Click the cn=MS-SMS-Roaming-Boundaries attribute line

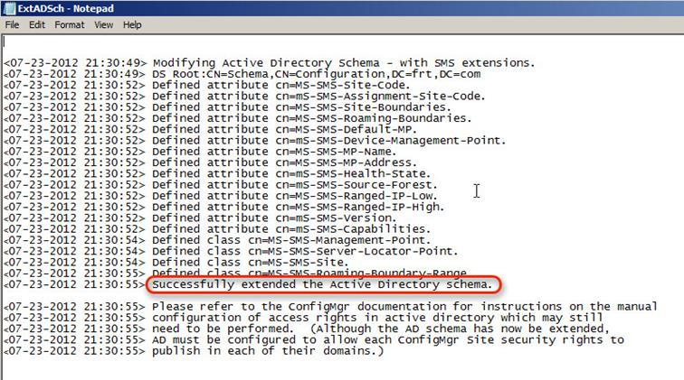coord(238,118)
